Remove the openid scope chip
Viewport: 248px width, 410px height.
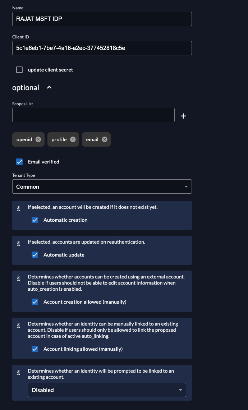click(38, 139)
